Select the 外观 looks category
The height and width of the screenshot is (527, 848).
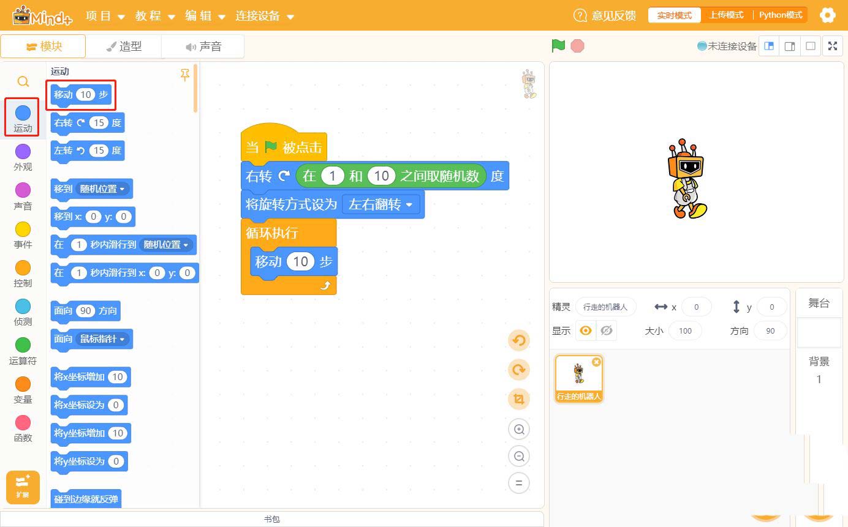point(23,157)
